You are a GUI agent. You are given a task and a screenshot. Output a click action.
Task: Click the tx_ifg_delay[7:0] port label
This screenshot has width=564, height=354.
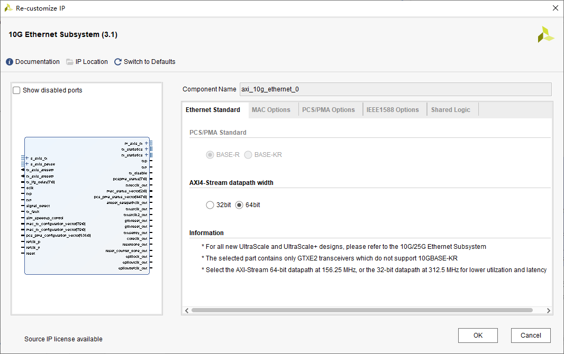[40, 182]
